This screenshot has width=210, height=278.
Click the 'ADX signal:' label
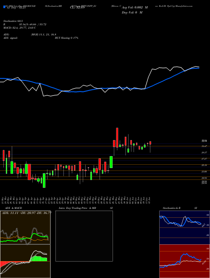coord(10,38)
